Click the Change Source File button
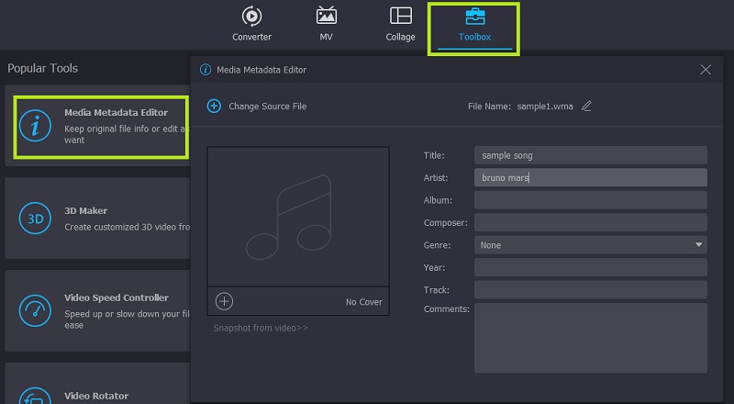The height and width of the screenshot is (404, 734). coord(267,107)
